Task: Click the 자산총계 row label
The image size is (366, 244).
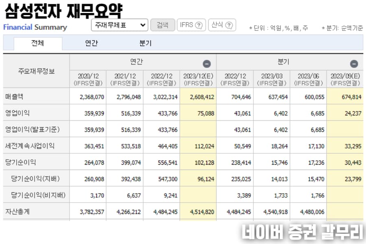Action: (x=17, y=211)
